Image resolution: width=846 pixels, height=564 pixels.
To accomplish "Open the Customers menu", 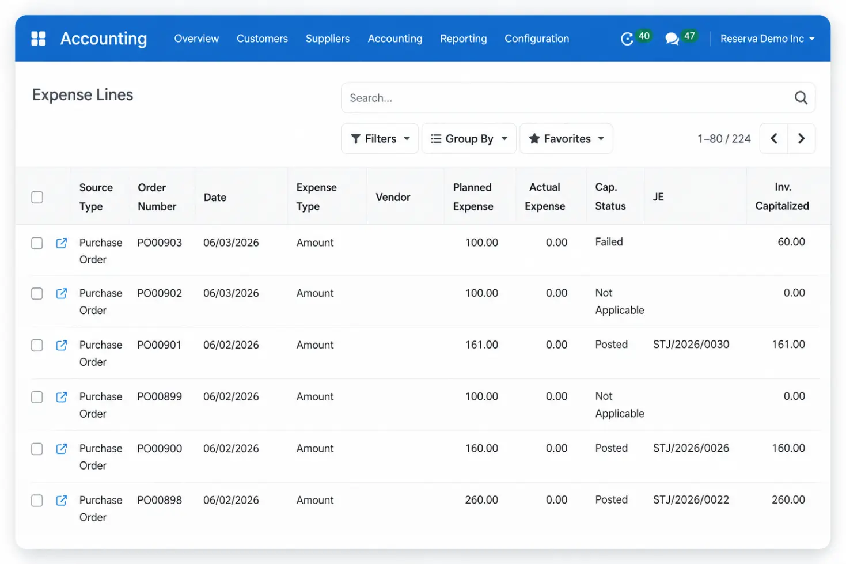I will tap(262, 39).
